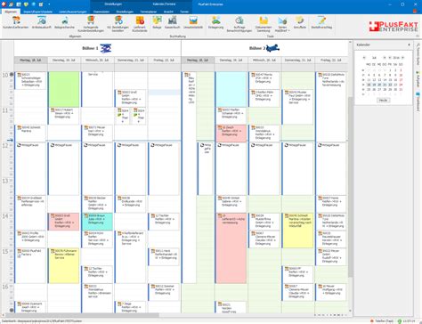Open Aufgaben side panel tab
Screen dimensions: 422x324
(x=418, y=79)
